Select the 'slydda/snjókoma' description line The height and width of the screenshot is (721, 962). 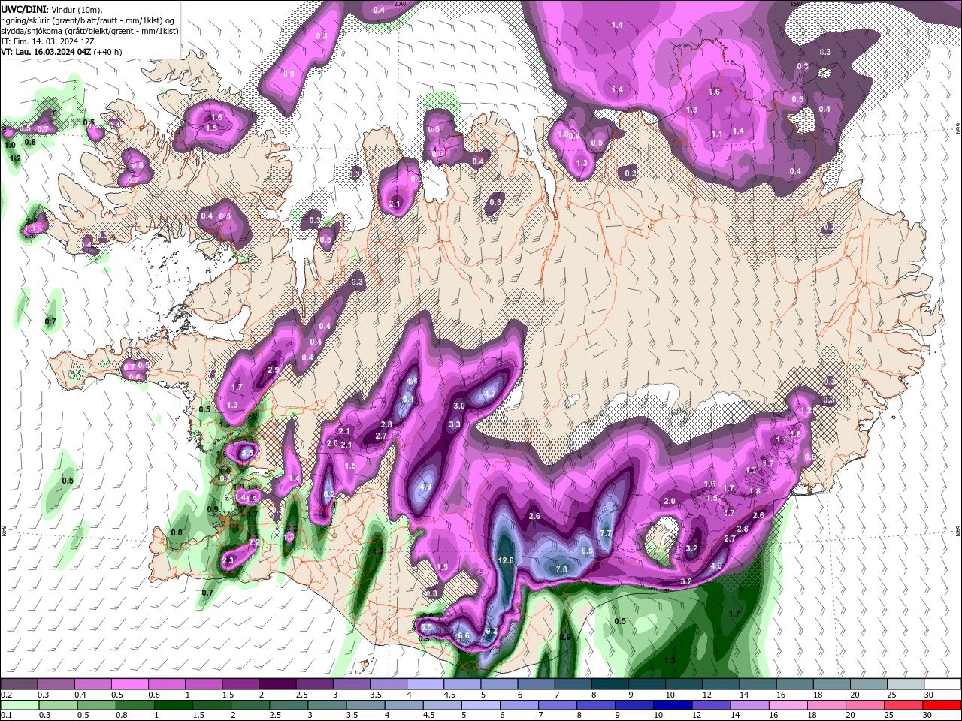pos(89,31)
